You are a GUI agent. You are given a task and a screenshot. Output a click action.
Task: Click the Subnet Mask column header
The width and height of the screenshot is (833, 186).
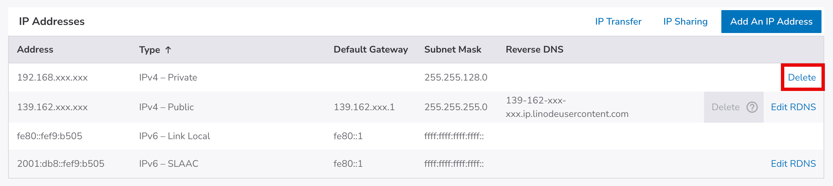(x=453, y=50)
